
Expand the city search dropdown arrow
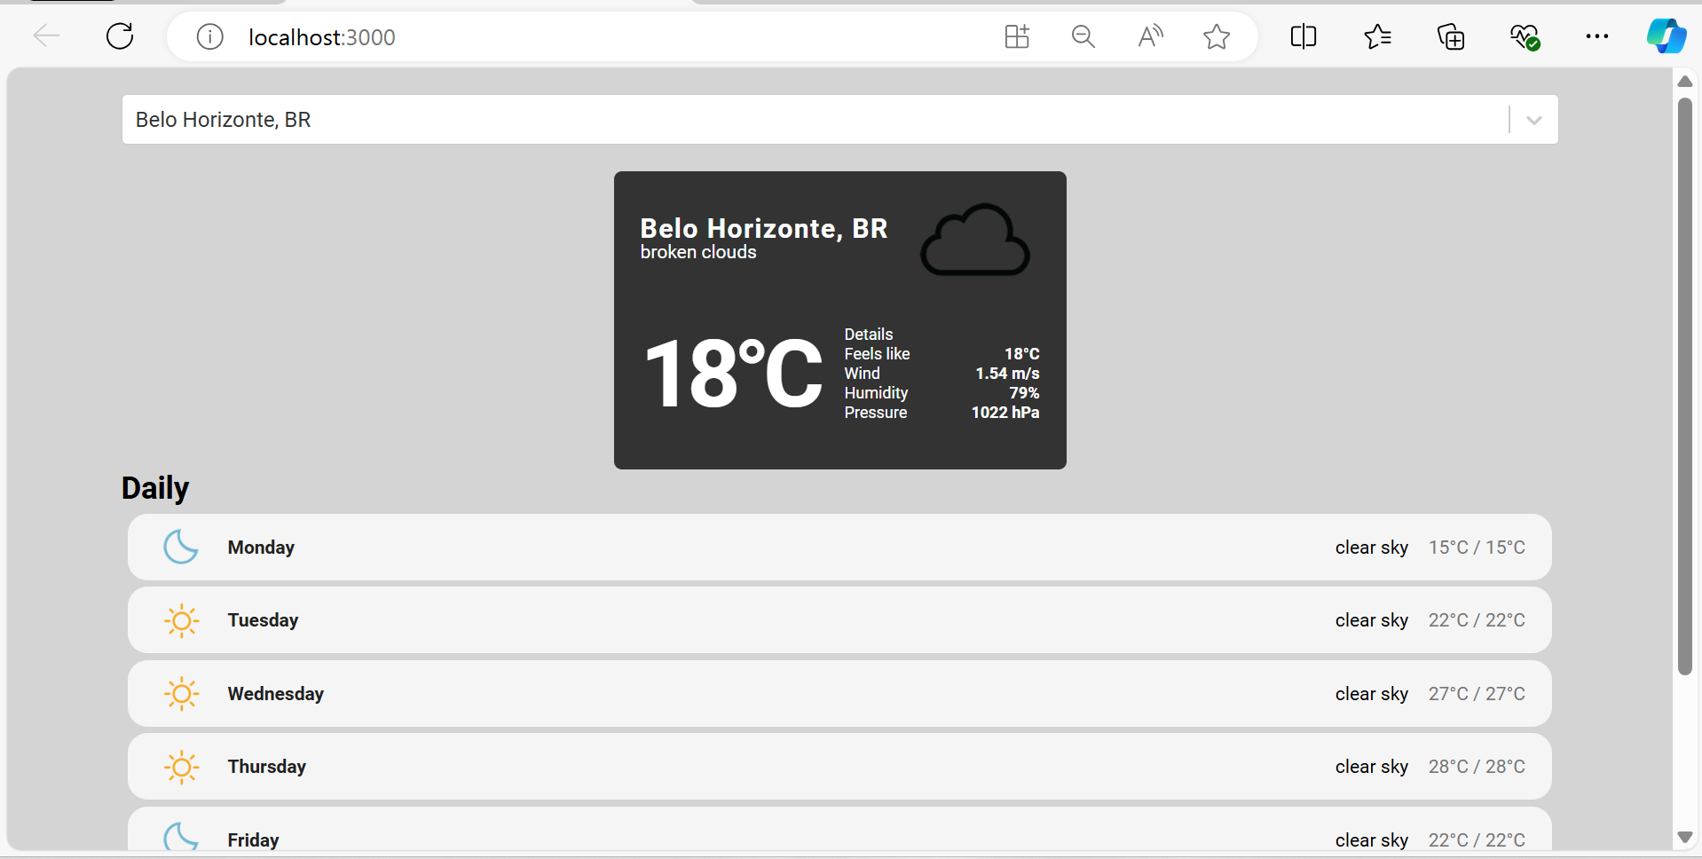(1533, 120)
